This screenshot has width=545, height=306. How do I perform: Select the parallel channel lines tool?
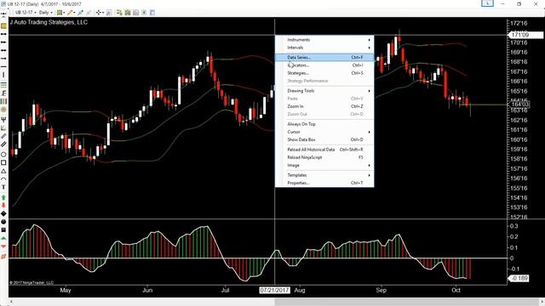[3, 144]
